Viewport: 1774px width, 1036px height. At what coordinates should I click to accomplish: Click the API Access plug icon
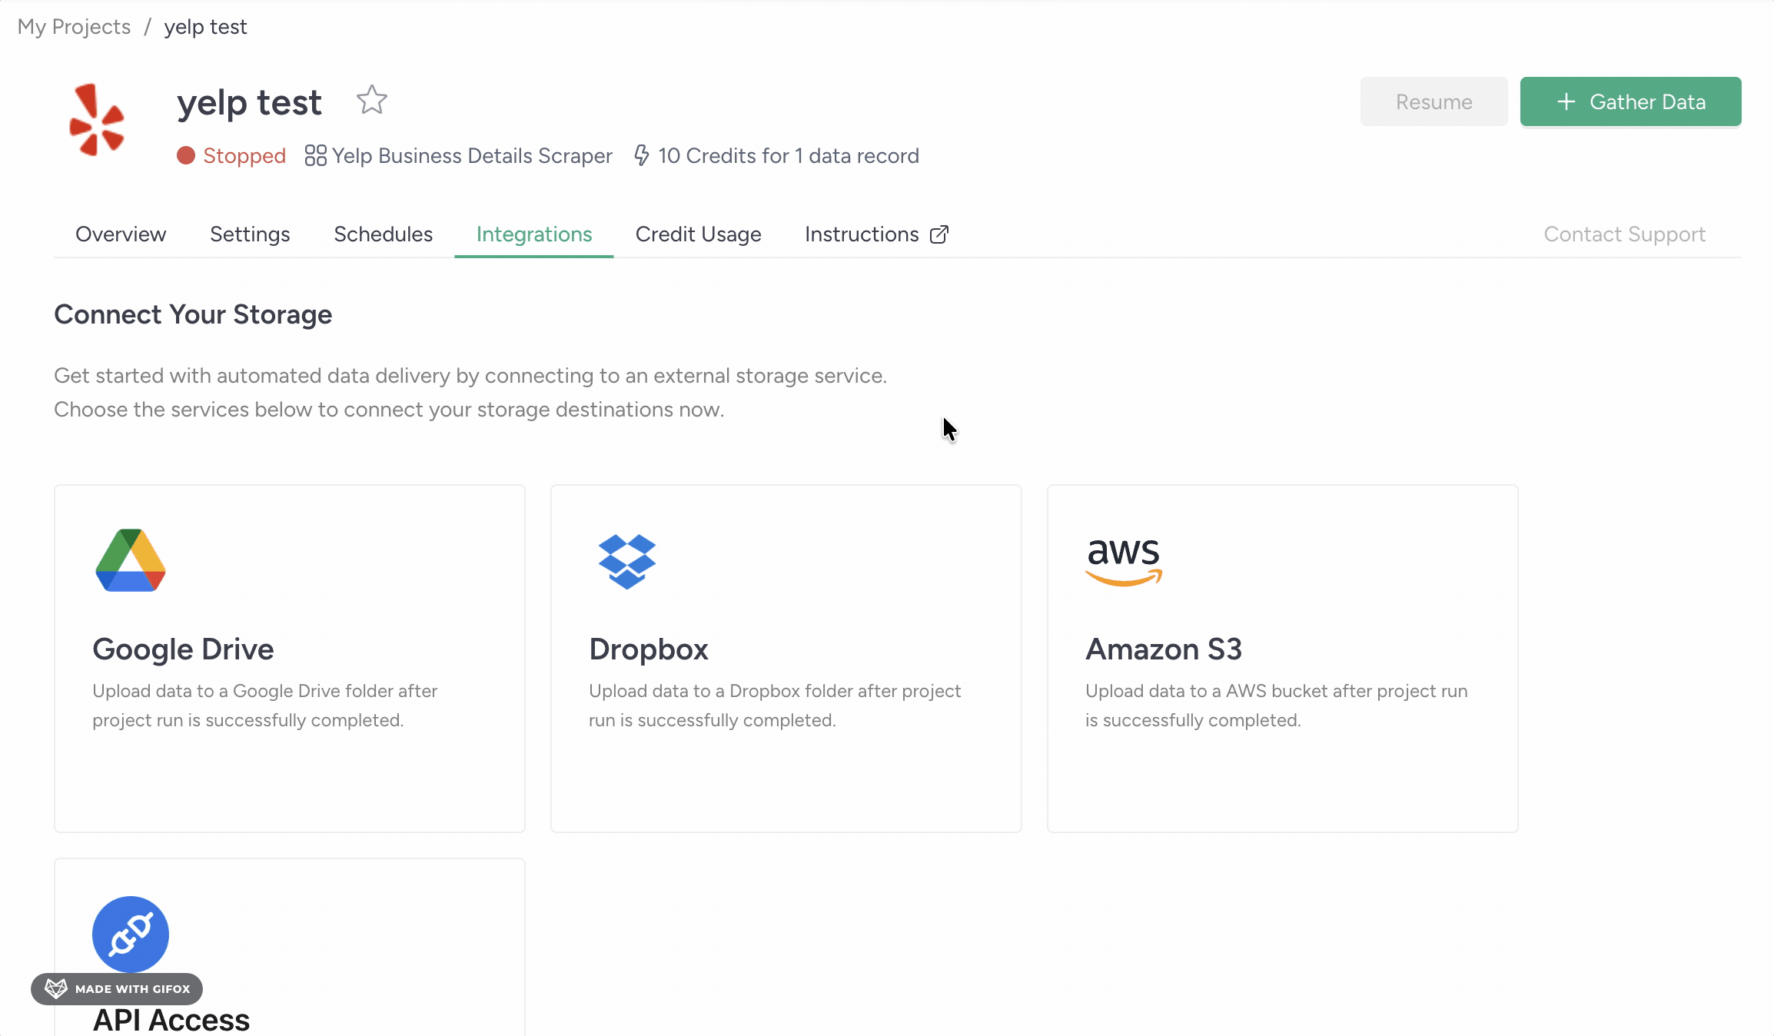tap(131, 935)
